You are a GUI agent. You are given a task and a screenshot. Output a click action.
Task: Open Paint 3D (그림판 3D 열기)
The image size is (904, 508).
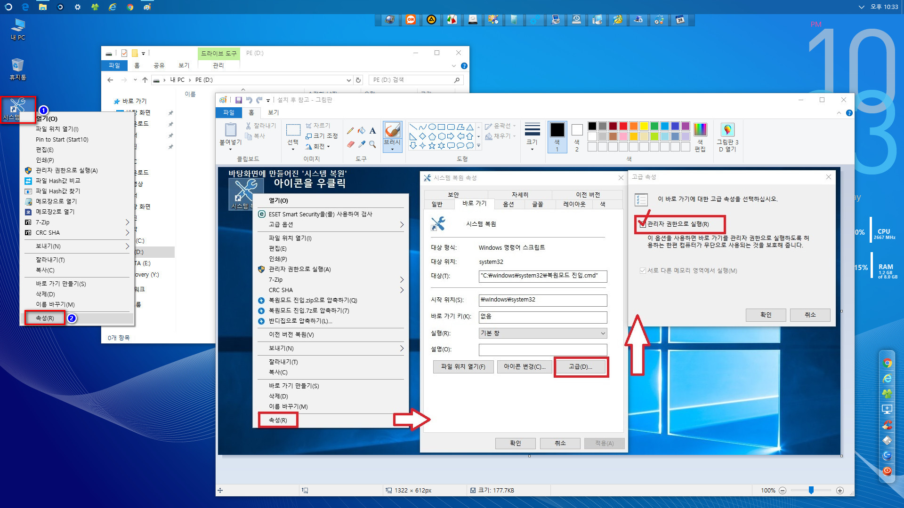tap(727, 137)
